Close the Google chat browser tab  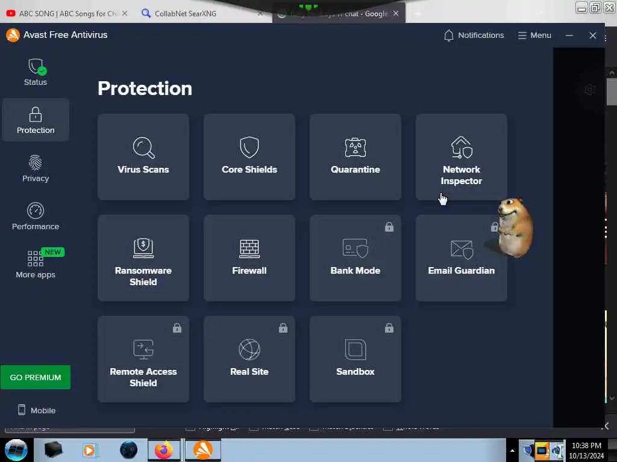pos(396,13)
